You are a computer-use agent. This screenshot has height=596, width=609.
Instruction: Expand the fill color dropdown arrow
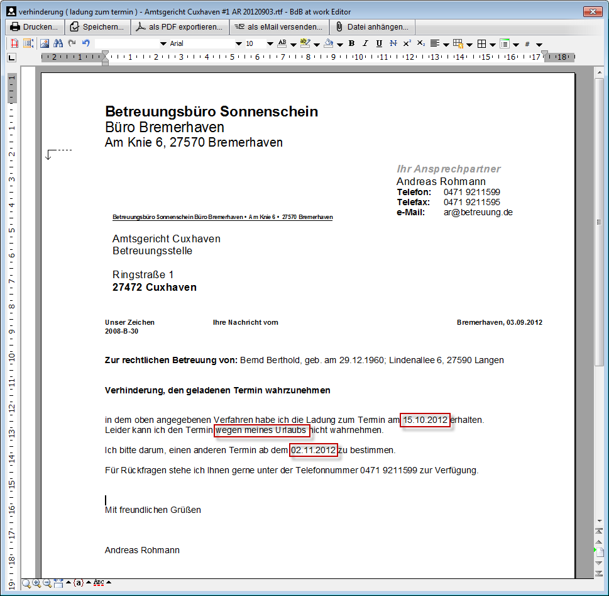[340, 44]
